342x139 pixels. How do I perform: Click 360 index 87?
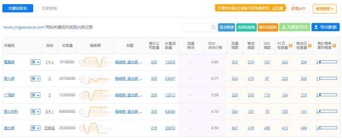pyautogui.click(x=267, y=79)
